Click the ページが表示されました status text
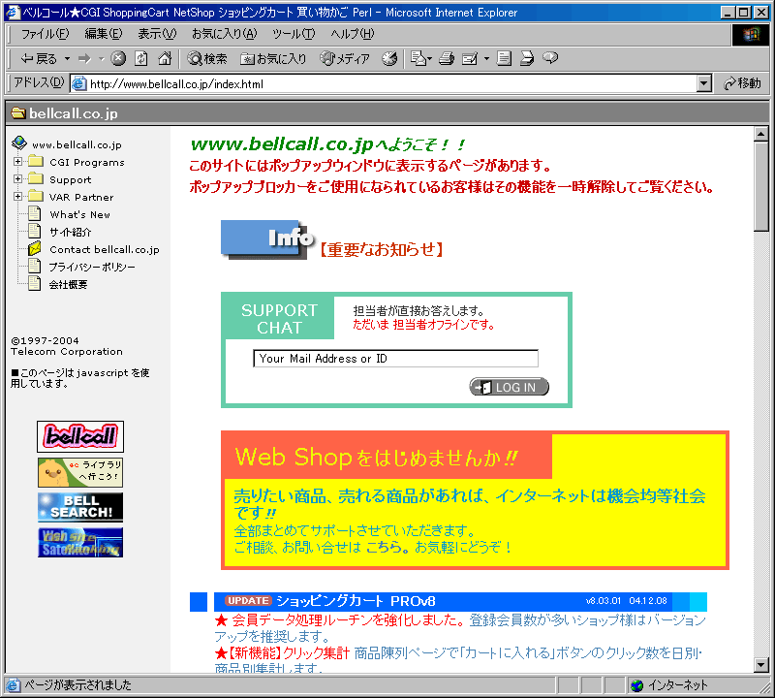 click(x=78, y=685)
